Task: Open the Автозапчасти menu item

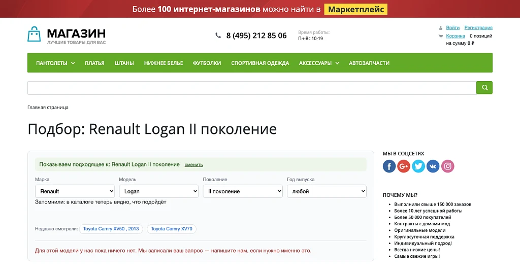Action: [369, 63]
